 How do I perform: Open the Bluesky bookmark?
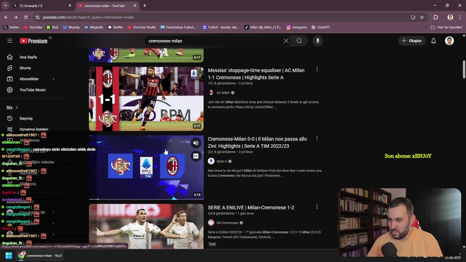tap(71, 27)
